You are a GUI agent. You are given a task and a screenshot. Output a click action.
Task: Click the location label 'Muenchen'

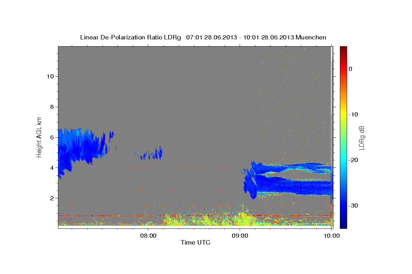click(x=311, y=37)
